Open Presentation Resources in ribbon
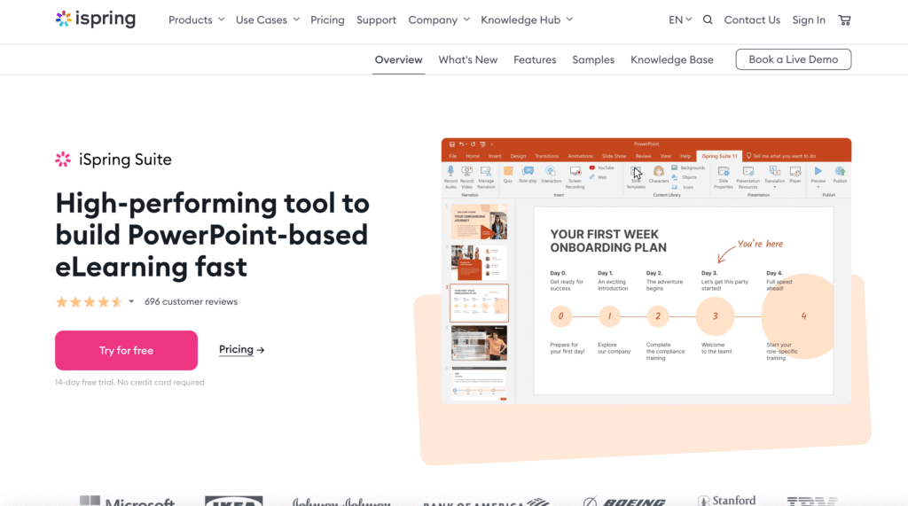Screen dimensions: 908x506 click(x=748, y=176)
